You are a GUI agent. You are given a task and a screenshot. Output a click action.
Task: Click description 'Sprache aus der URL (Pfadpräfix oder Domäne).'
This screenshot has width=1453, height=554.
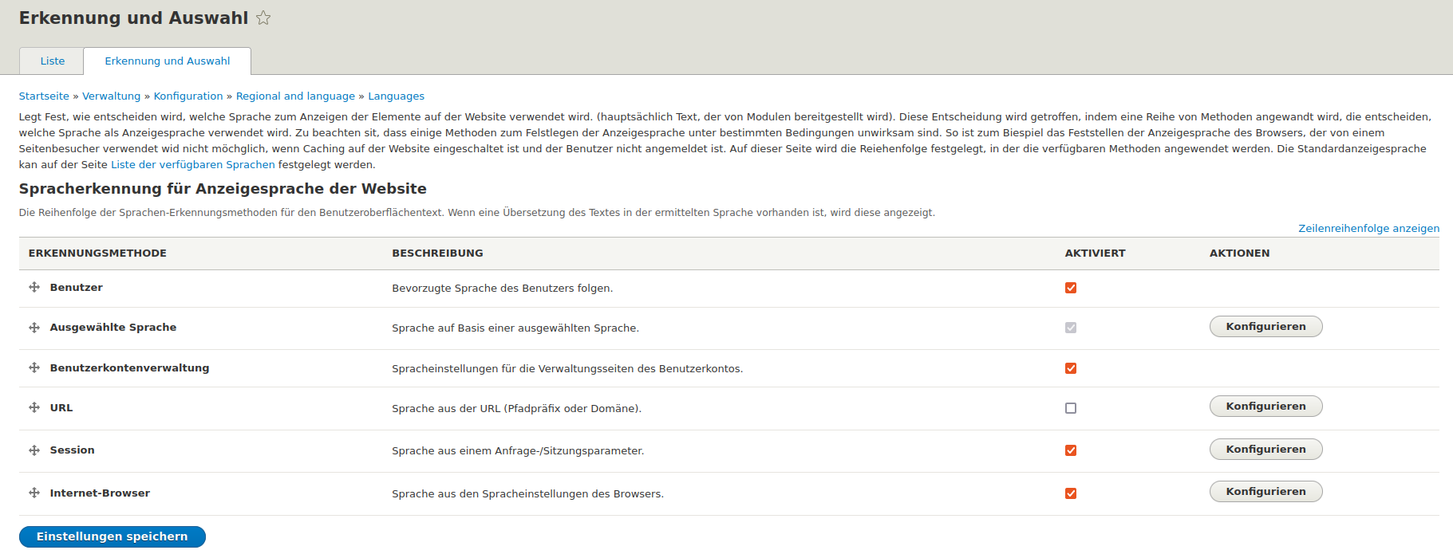click(x=516, y=408)
